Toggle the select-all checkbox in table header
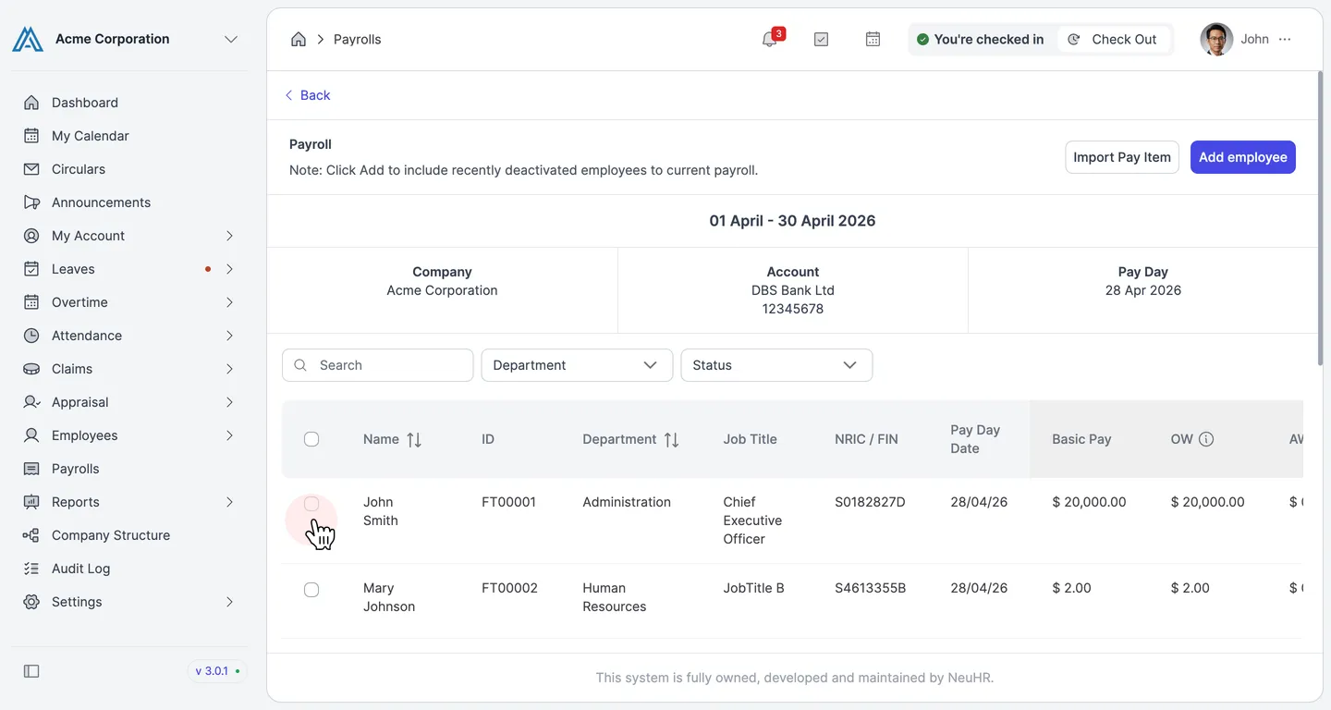Viewport: 1331px width, 710px height. tap(311, 439)
